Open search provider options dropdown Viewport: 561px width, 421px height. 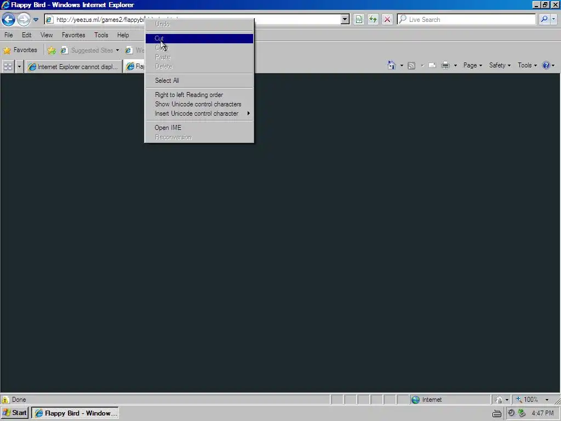(x=554, y=19)
